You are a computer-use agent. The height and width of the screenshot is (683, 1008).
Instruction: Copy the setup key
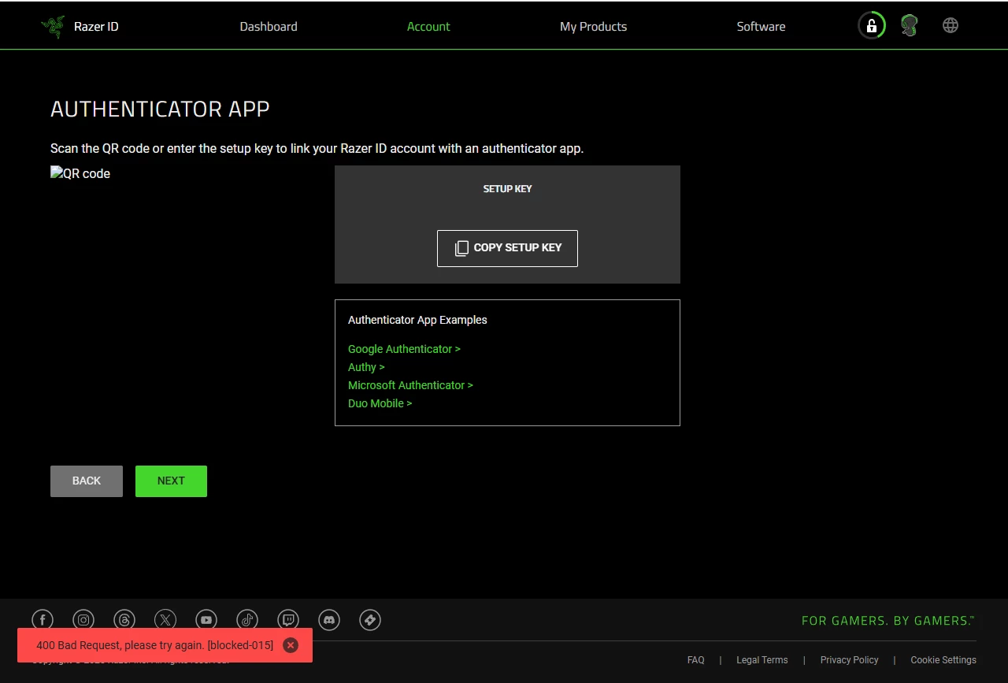pyautogui.click(x=507, y=248)
